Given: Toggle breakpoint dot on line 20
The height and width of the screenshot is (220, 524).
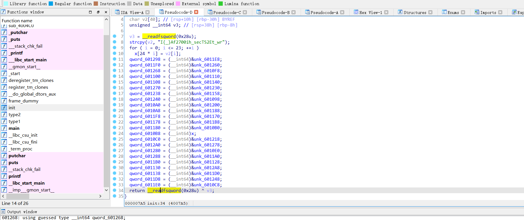Looking at the screenshot, I should (x=115, y=110).
